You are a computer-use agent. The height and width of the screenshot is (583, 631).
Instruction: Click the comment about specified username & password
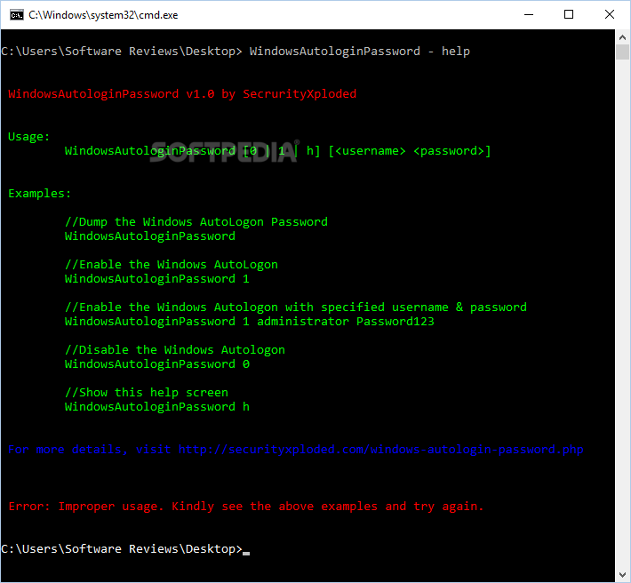click(295, 307)
